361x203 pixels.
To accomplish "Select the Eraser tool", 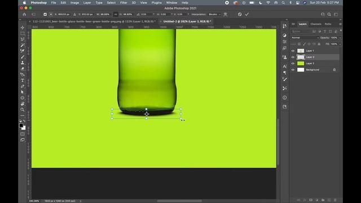I will (x=23, y=69).
